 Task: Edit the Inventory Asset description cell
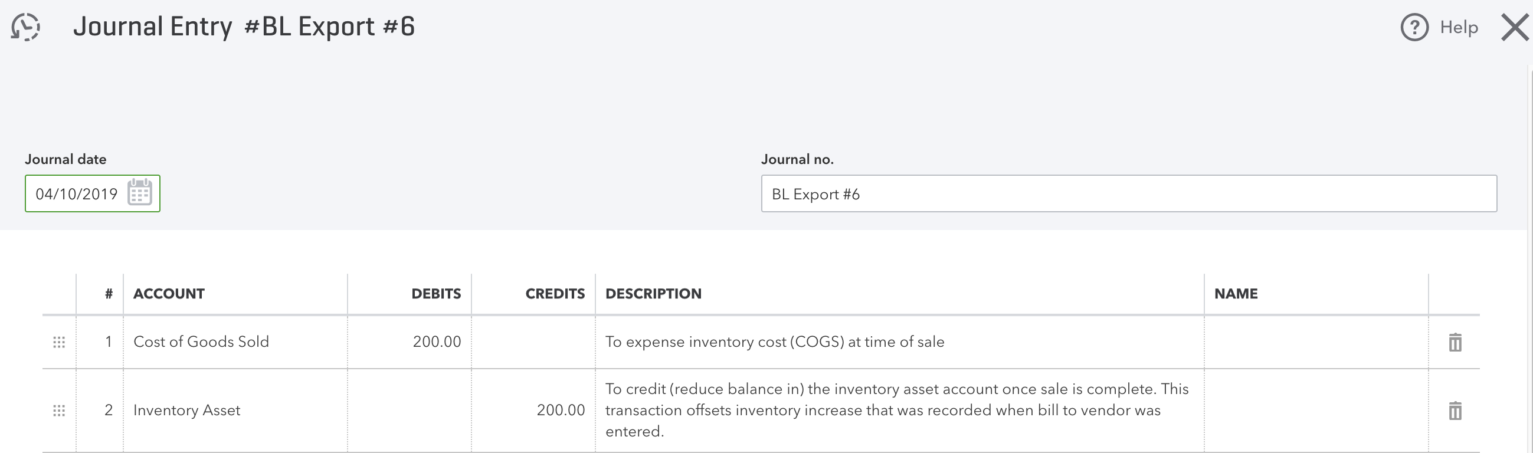point(899,411)
